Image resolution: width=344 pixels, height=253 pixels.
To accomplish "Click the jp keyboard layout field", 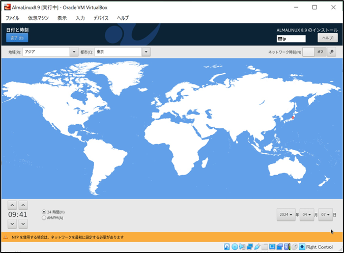I will pyautogui.click(x=291, y=39).
